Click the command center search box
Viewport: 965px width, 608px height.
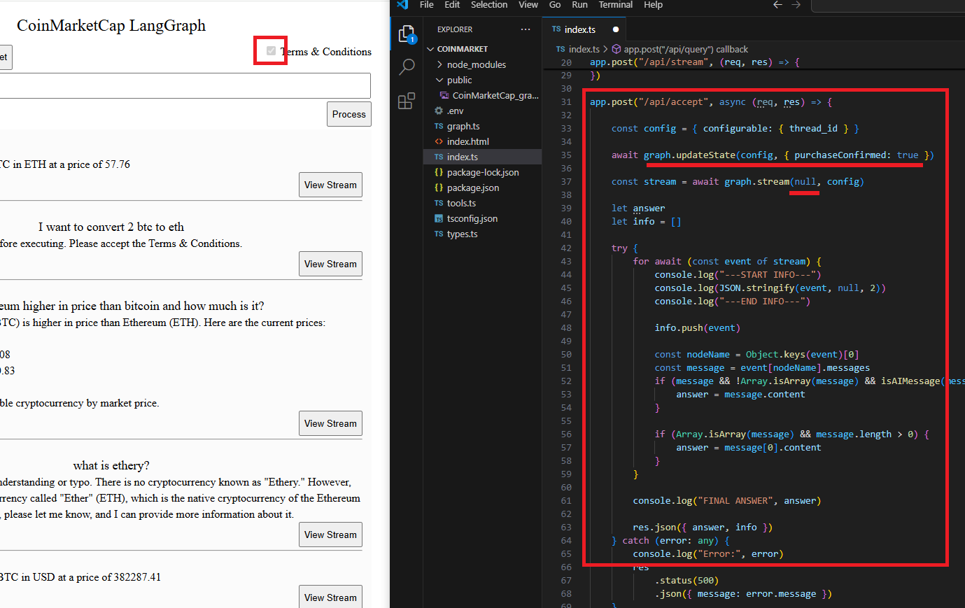click(x=887, y=5)
